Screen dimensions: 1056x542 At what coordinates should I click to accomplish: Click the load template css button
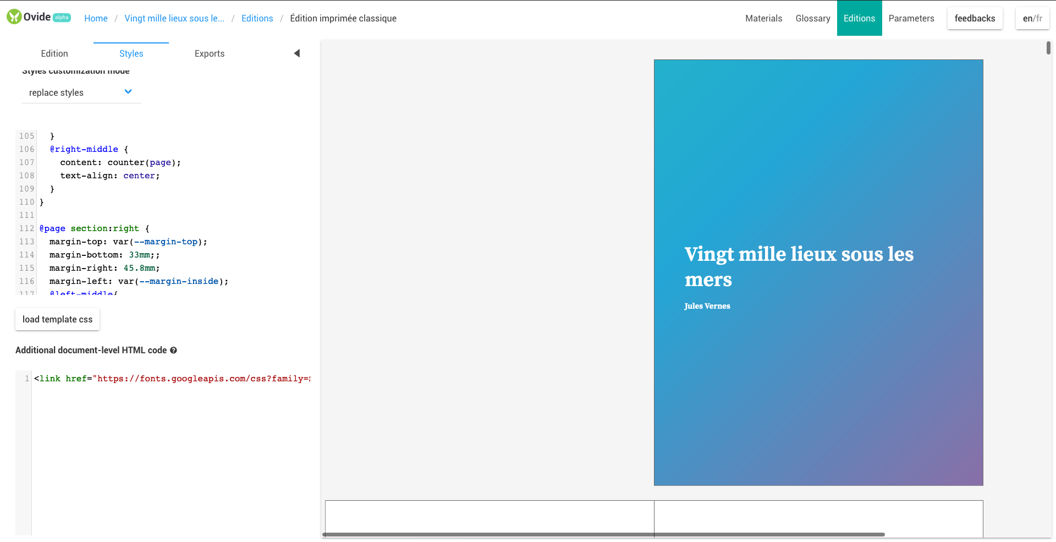pos(57,319)
